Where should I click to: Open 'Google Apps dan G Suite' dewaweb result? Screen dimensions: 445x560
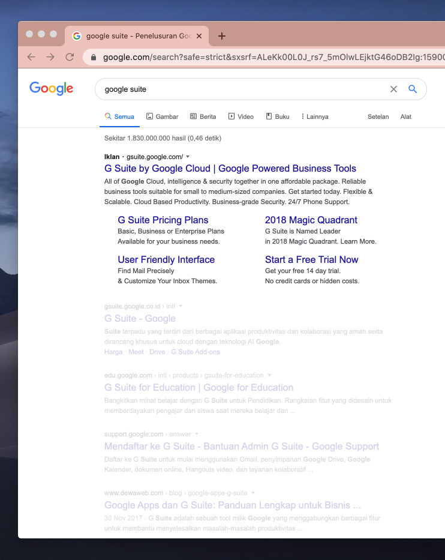pyautogui.click(x=233, y=505)
